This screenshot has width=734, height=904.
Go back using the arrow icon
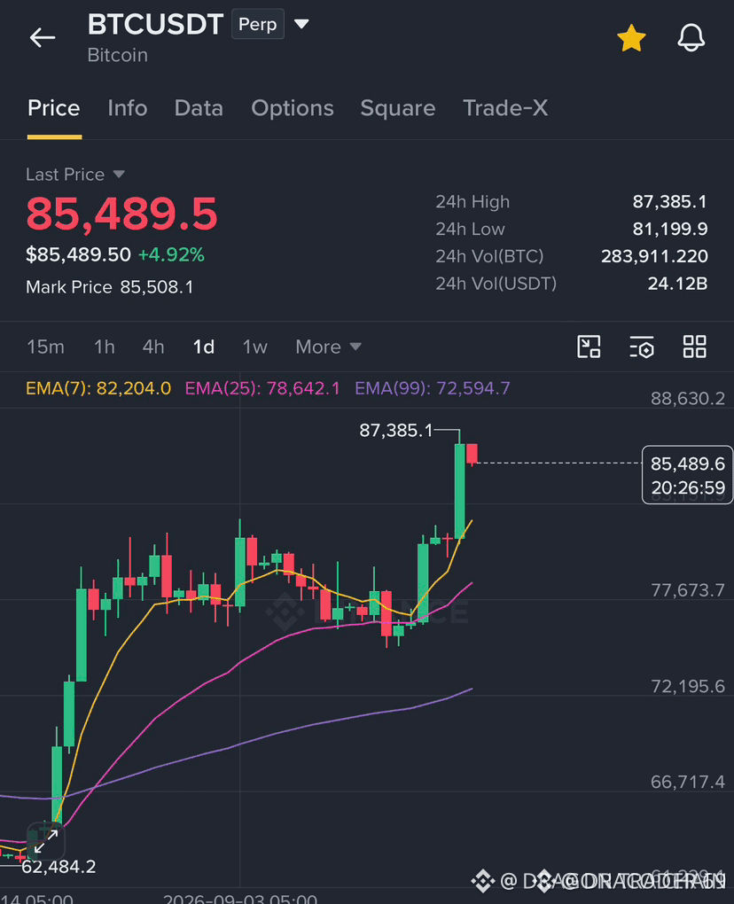[x=43, y=37]
